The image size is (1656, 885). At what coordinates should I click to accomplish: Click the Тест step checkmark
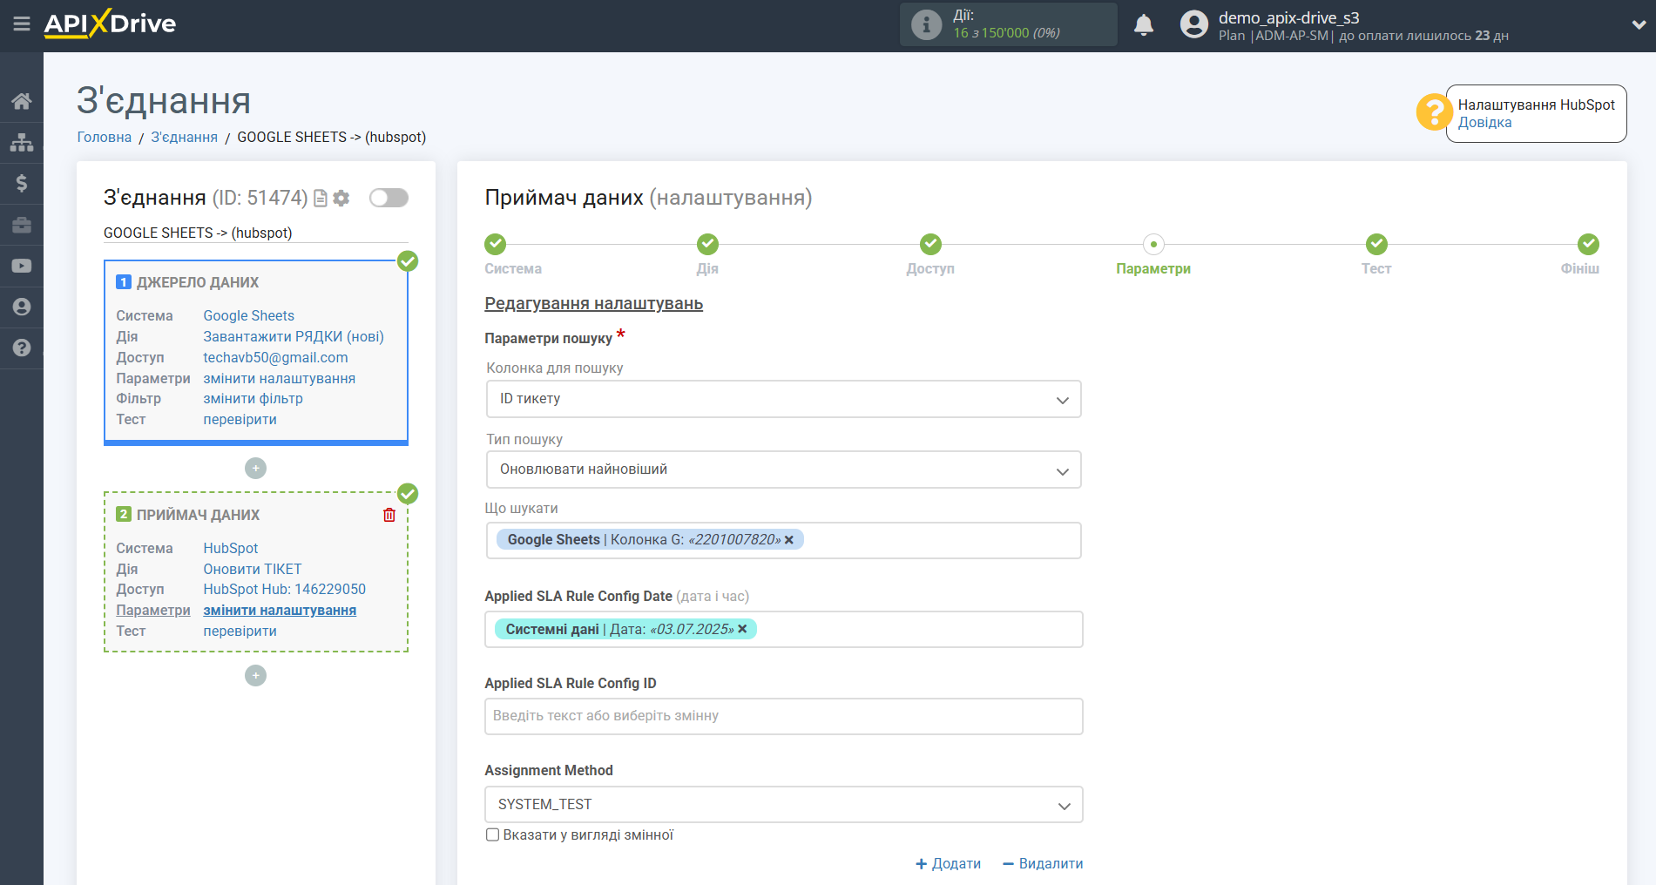pos(1376,244)
